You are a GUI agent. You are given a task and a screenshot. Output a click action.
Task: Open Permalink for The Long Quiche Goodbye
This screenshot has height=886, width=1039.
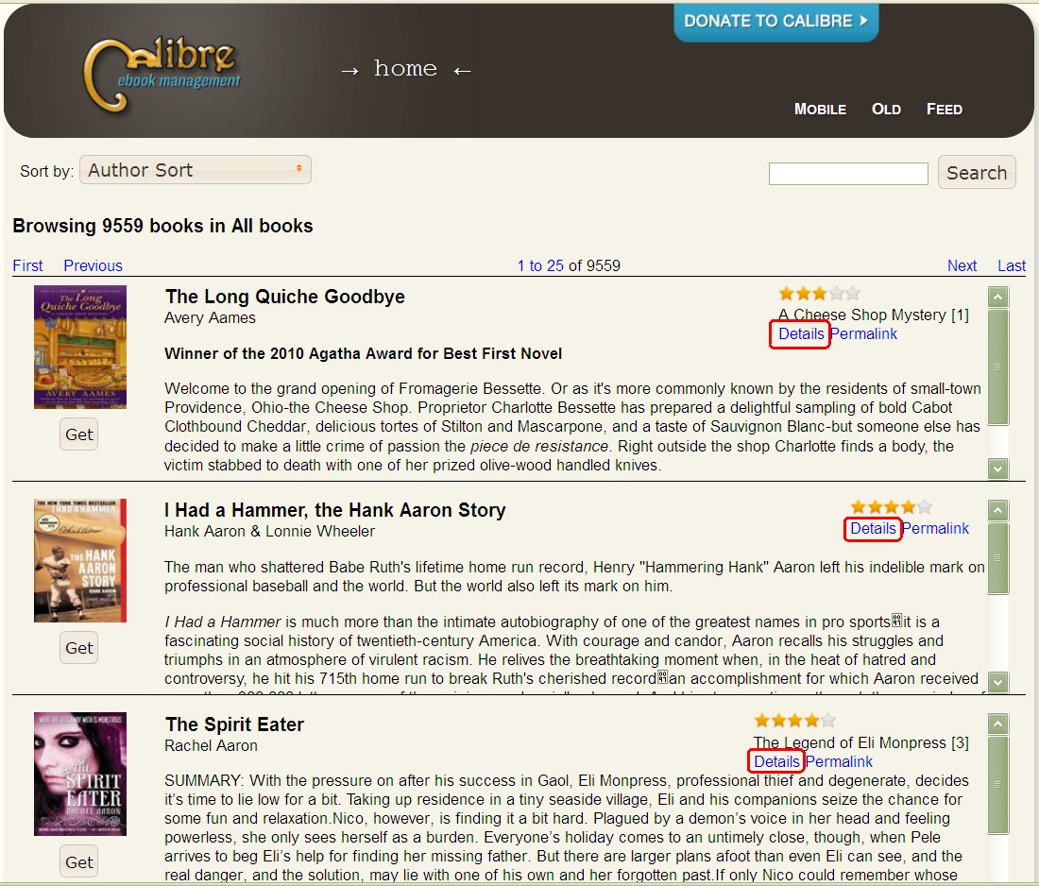[x=863, y=334]
